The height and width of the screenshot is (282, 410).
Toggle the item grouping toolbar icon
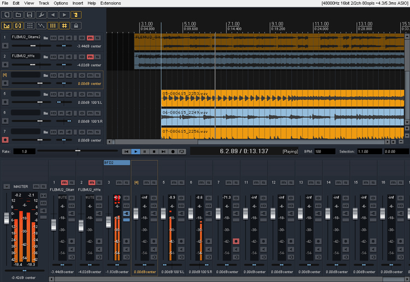tap(18, 26)
